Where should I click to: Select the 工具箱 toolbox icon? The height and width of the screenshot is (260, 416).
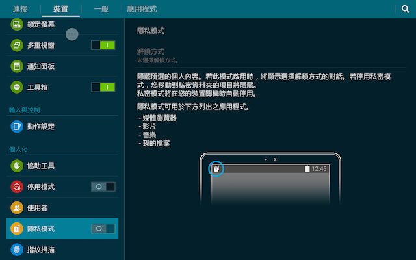[17, 87]
